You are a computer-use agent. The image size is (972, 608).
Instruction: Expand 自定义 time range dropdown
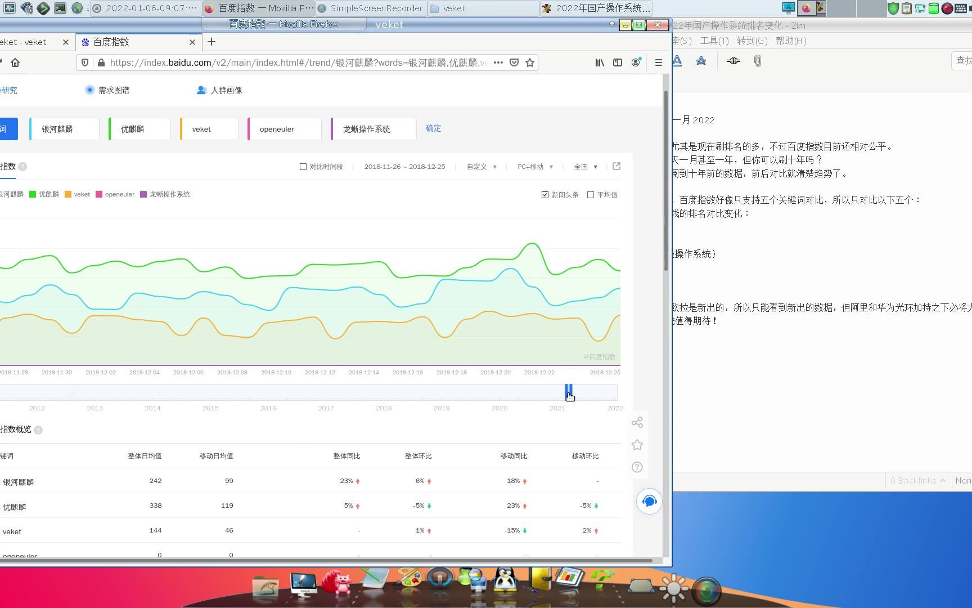click(481, 167)
